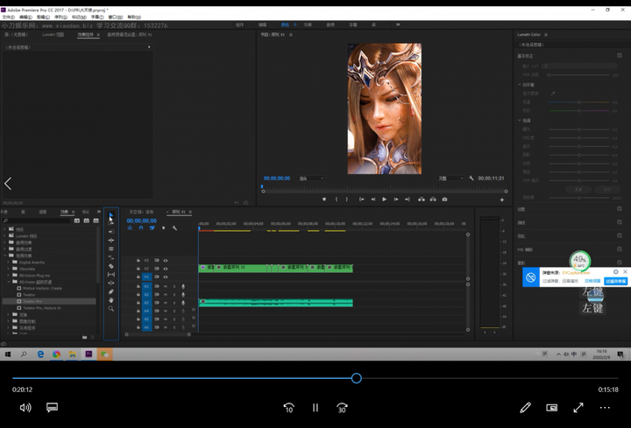This screenshot has width=631, height=428.
Task: Pause the video player
Action: point(315,408)
